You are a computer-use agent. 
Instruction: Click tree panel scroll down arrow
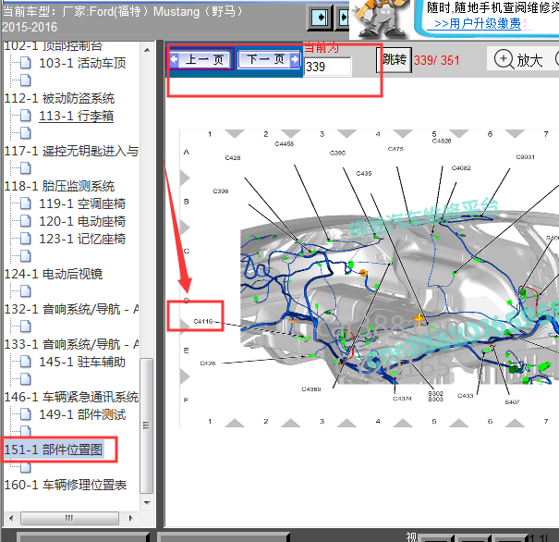(147, 503)
